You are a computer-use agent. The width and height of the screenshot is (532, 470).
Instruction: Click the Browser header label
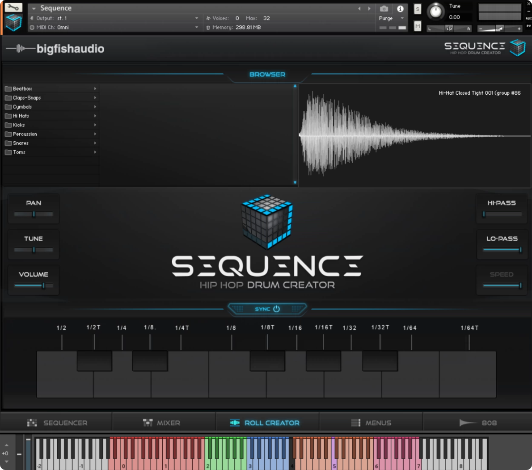tap(267, 74)
